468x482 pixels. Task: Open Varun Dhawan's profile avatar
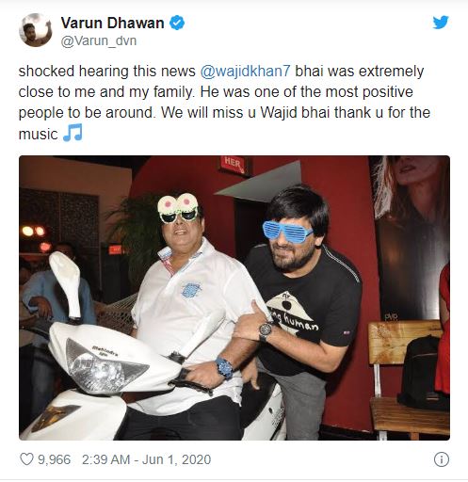35,30
